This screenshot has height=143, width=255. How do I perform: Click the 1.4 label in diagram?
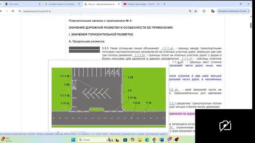[x=129, y=91]
